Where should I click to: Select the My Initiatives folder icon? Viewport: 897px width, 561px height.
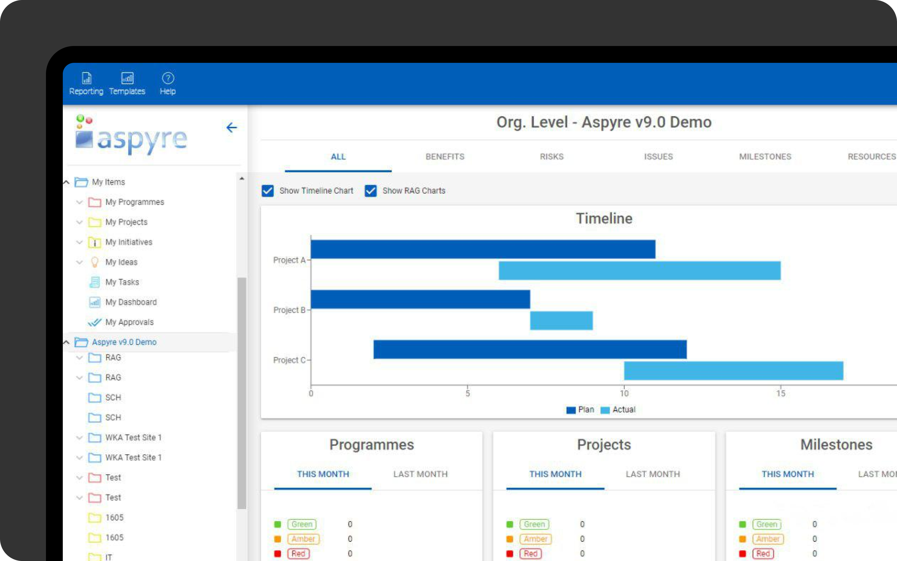[94, 242]
